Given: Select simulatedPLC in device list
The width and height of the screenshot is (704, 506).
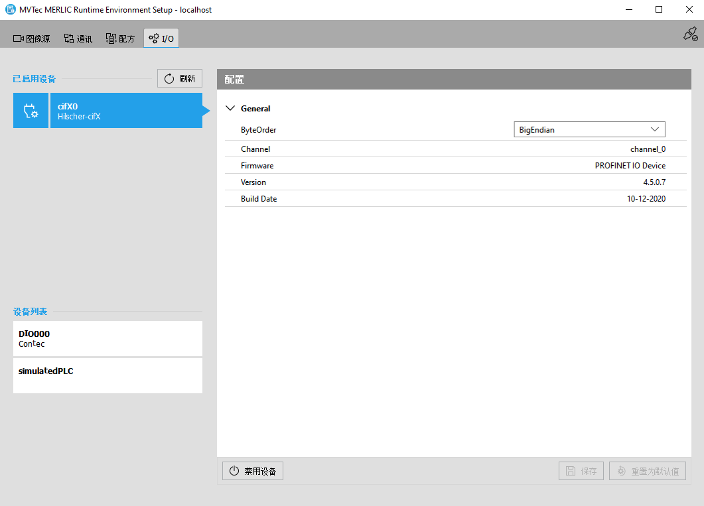Looking at the screenshot, I should (x=107, y=375).
